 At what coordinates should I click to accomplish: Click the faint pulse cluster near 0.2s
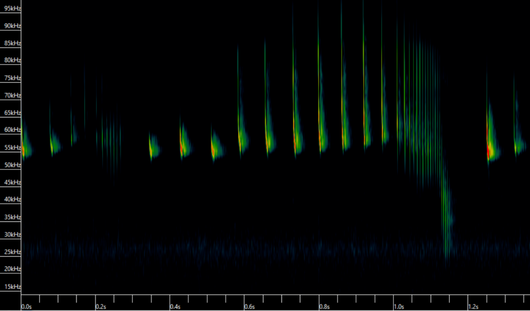(109, 137)
